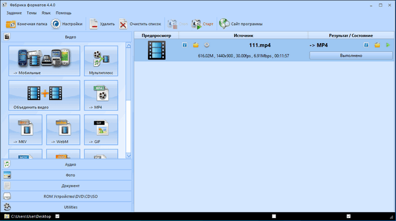
Task: Click the video list scrollbar thumb
Action: (x=128, y=74)
